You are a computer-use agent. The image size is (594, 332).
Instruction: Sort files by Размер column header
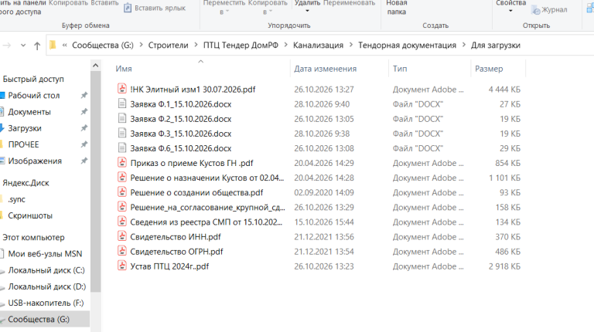coord(489,69)
